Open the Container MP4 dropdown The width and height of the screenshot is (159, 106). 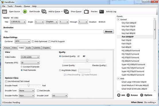pos(22,41)
